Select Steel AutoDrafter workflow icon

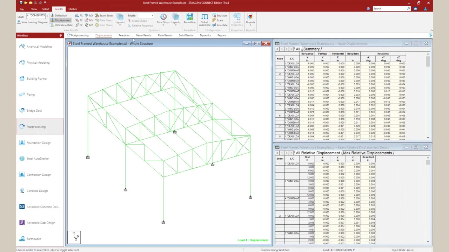[x=22, y=159]
